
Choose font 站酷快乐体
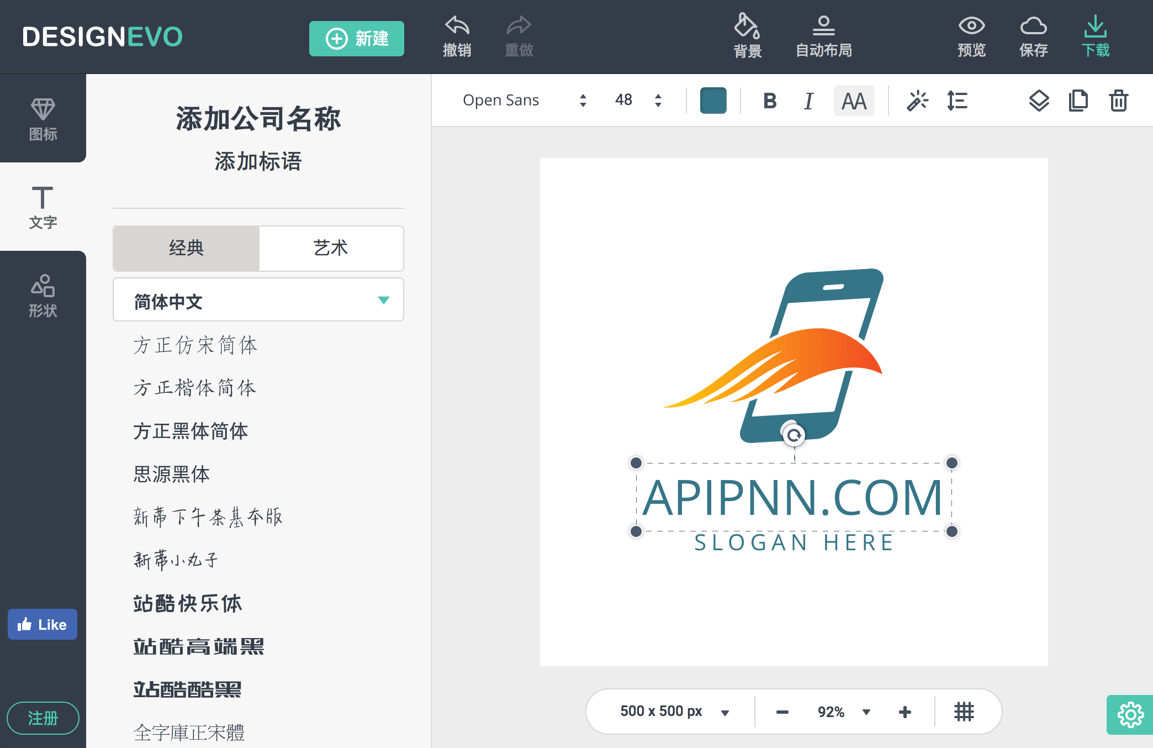(x=188, y=603)
